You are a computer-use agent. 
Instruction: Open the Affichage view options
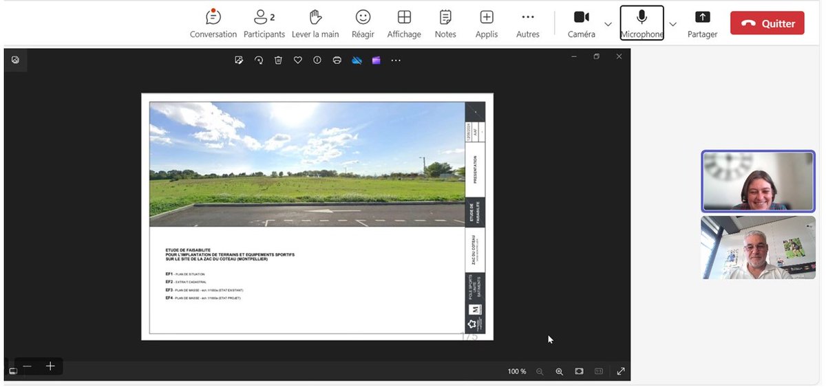click(404, 23)
